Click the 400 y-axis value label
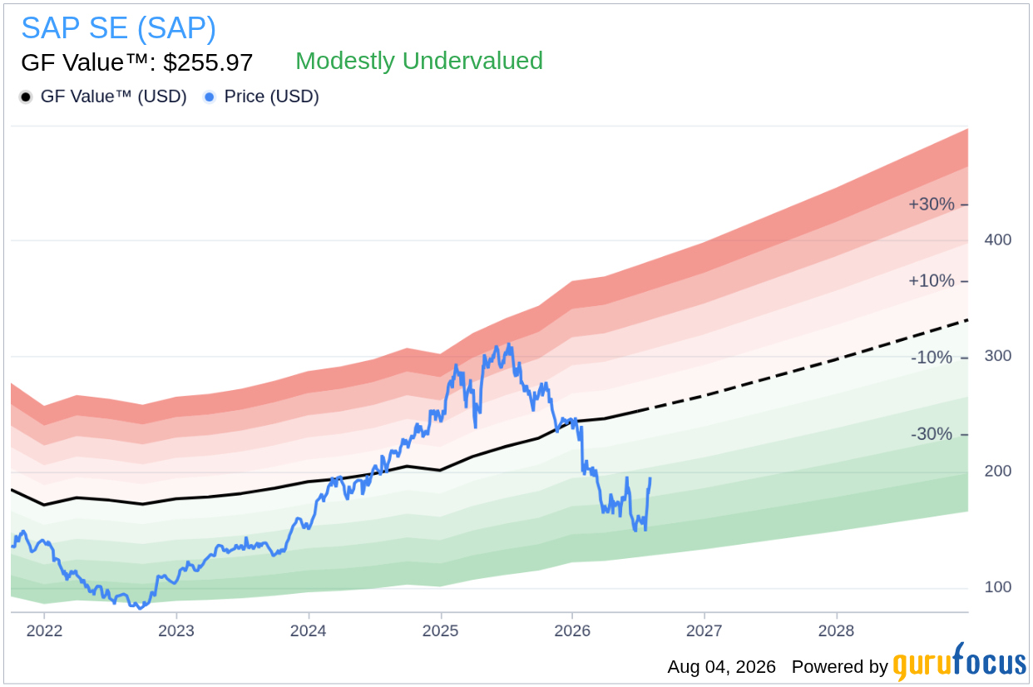The width and height of the screenshot is (1033, 687). click(997, 240)
